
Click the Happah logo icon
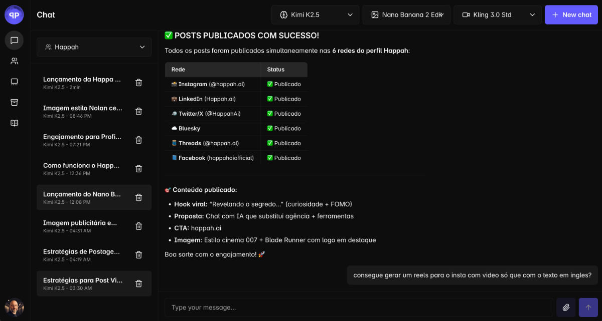[x=14, y=15]
